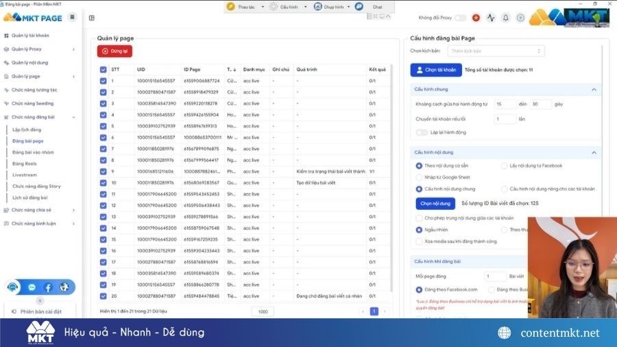Select Lịch sử đăng bài item
617x347 pixels.
pyautogui.click(x=29, y=198)
